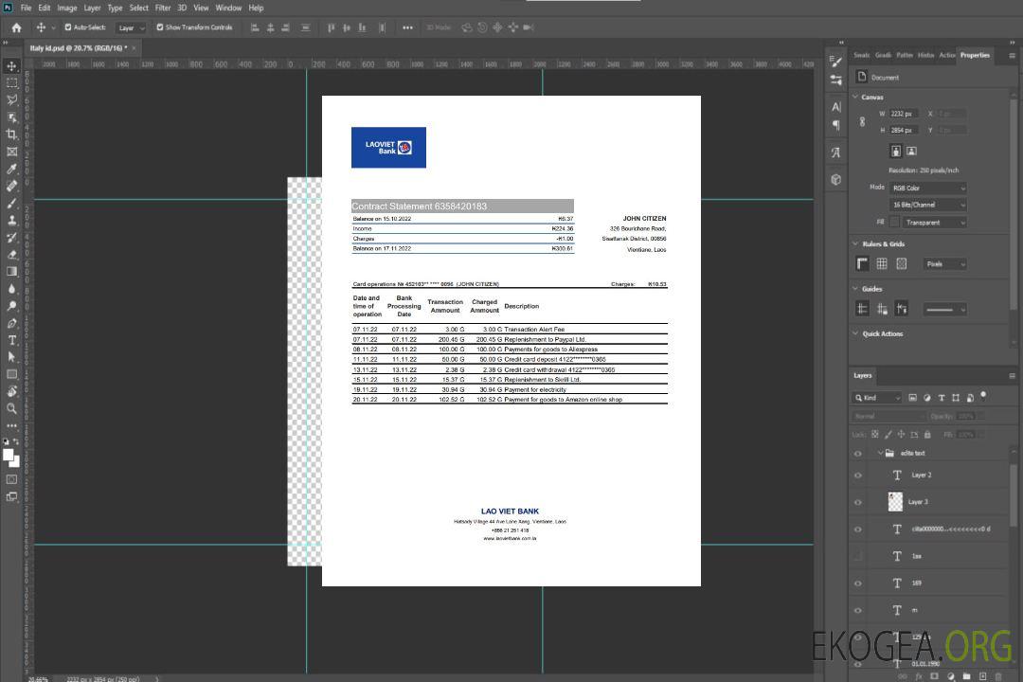Image resolution: width=1023 pixels, height=682 pixels.
Task: Click the Home icon in options bar
Action: (16, 27)
